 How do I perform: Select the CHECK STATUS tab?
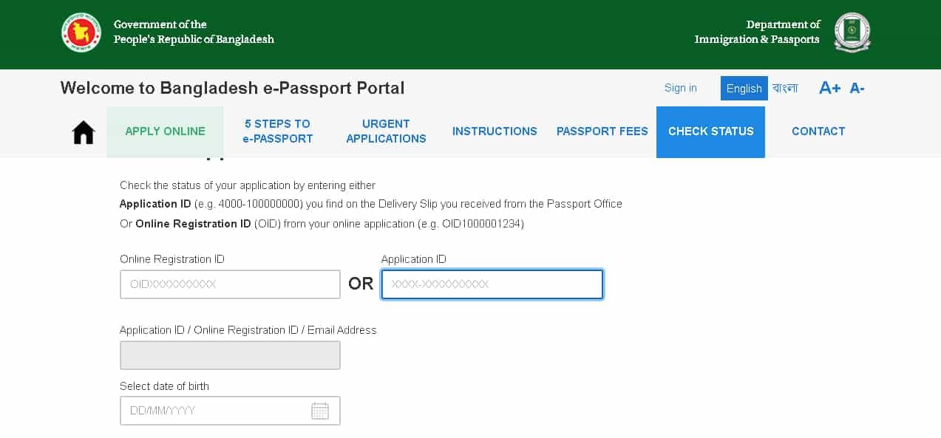coord(710,131)
